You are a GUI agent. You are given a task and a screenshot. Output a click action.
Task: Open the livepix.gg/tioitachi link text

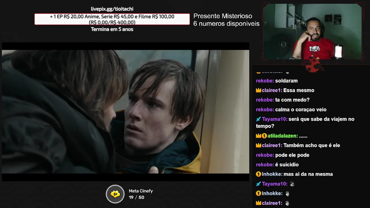(x=112, y=9)
